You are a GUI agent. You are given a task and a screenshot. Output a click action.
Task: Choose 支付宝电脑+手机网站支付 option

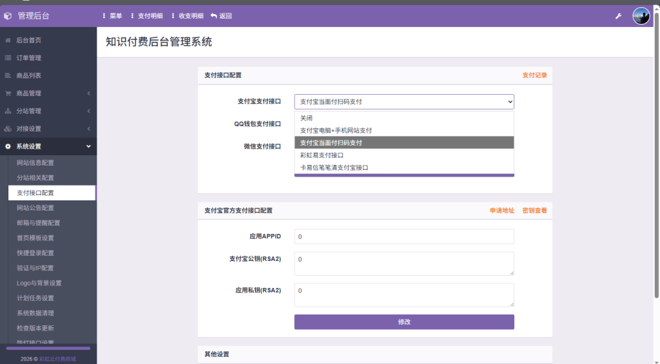click(x=404, y=130)
